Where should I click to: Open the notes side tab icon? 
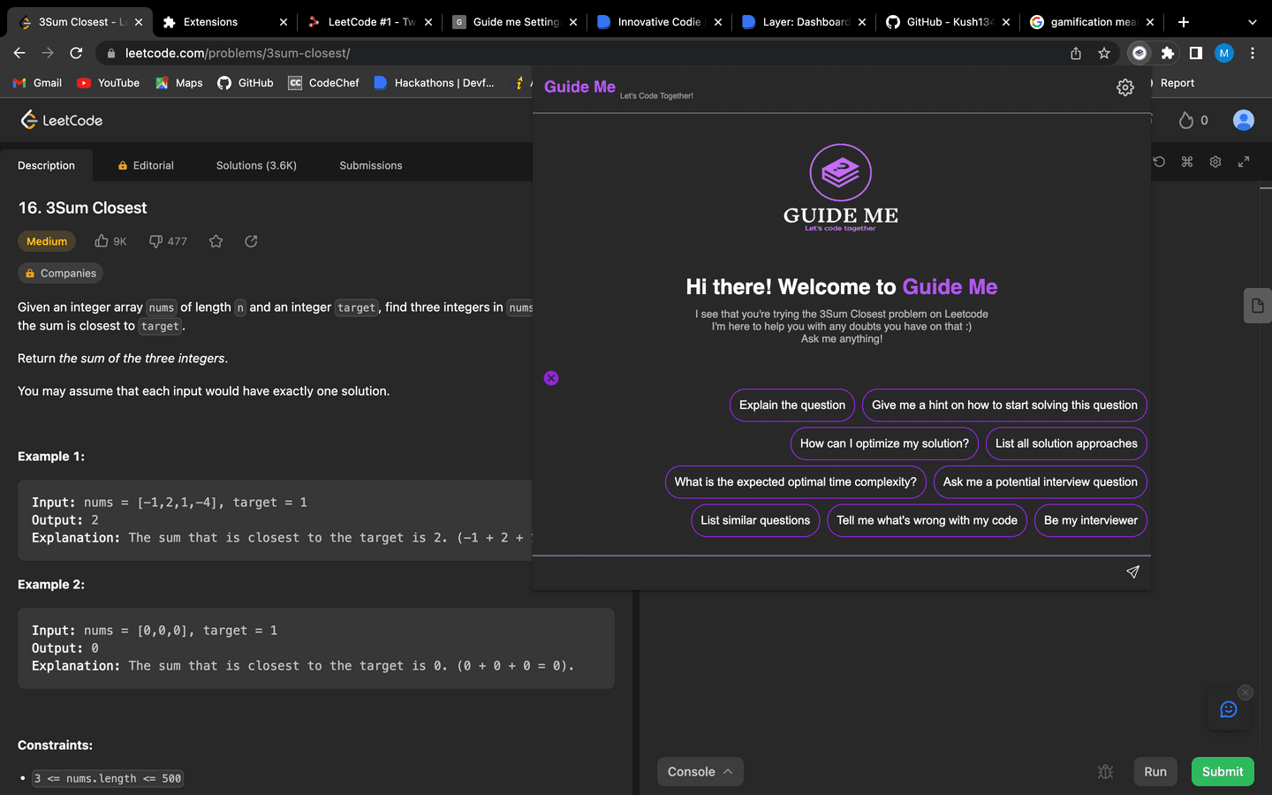tap(1258, 306)
